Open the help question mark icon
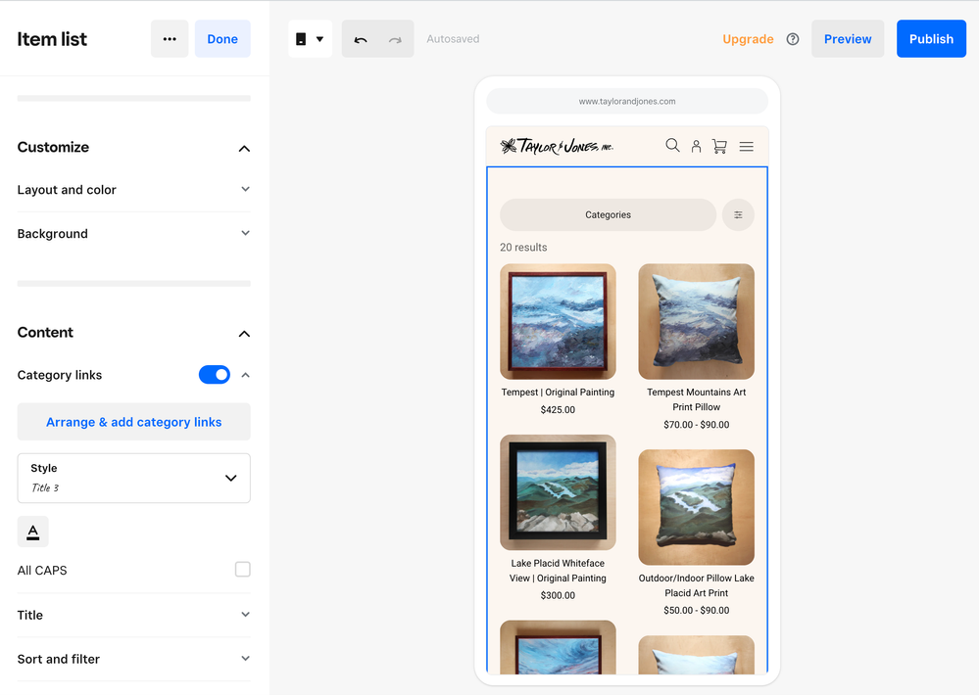Viewport: 979px width, 695px height. pos(793,39)
